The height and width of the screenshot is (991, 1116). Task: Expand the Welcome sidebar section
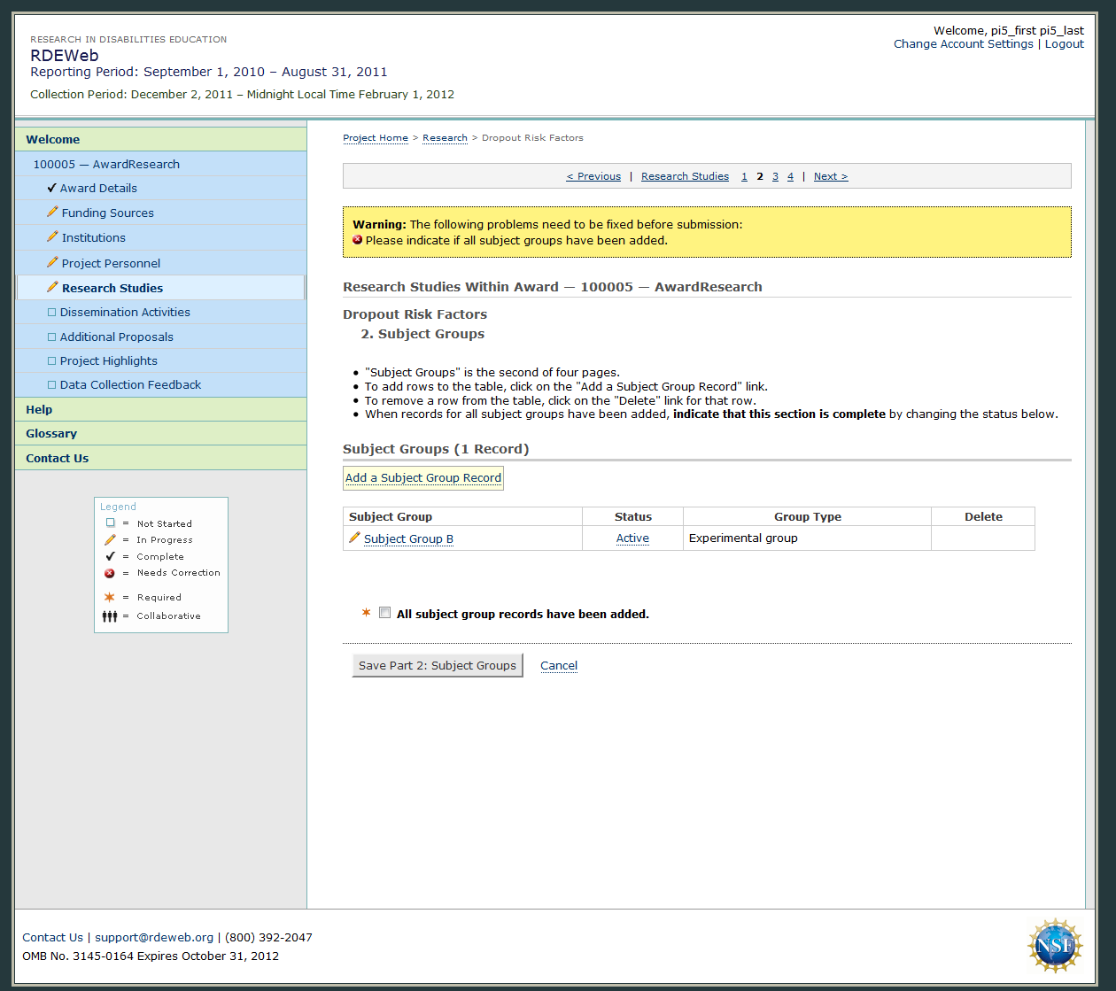[x=53, y=139]
